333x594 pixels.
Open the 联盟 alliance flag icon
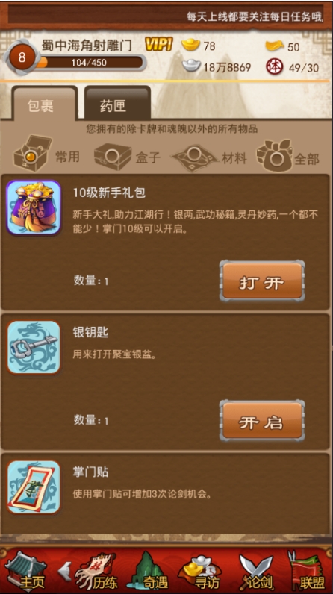pyautogui.click(x=306, y=572)
